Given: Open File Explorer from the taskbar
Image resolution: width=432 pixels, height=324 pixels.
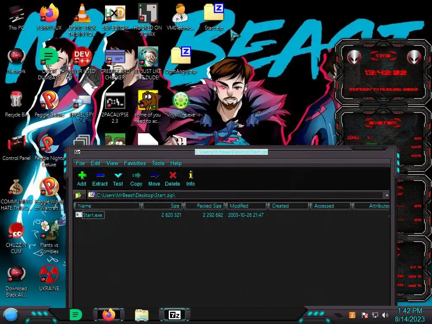Looking at the screenshot, I should pos(142,315).
